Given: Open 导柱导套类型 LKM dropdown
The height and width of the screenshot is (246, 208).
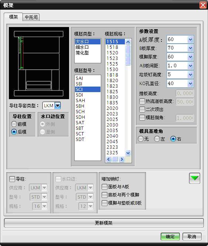Looking at the screenshot, I should [x=58, y=105].
